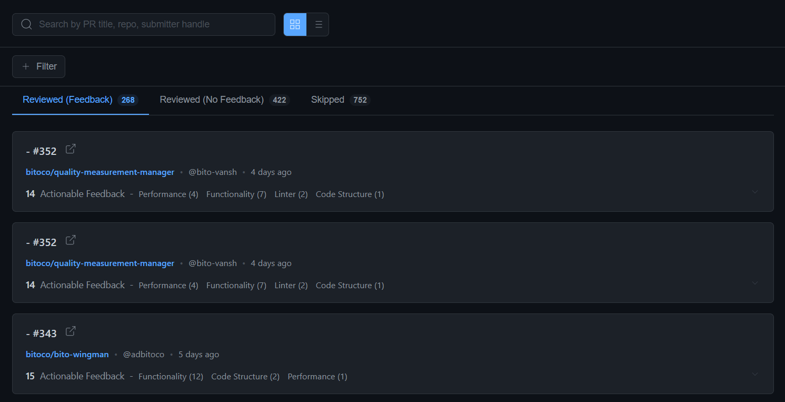The height and width of the screenshot is (402, 785).
Task: Switch to Reviewed (No Feedback) tab
Action: click(212, 100)
